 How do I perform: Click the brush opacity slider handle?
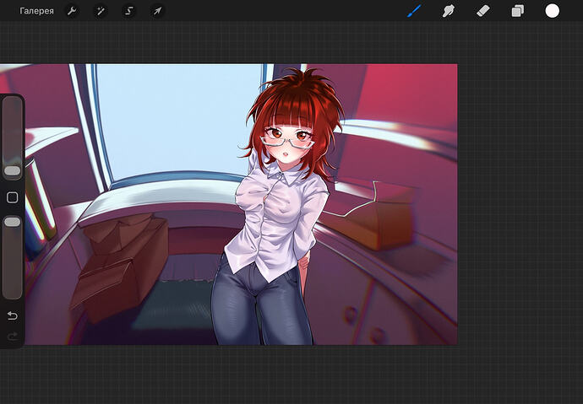pos(13,222)
